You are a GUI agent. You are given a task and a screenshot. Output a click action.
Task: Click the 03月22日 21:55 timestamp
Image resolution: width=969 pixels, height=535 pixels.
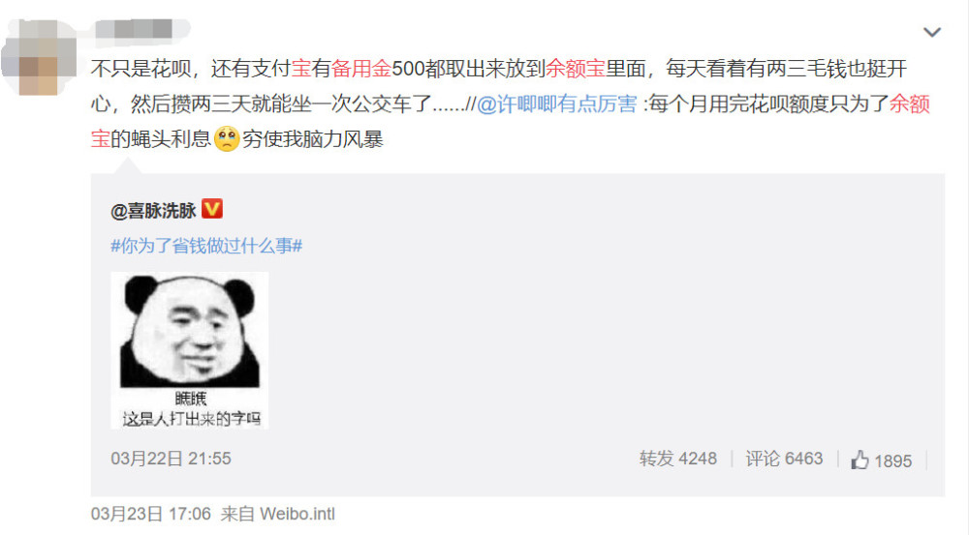(x=171, y=459)
